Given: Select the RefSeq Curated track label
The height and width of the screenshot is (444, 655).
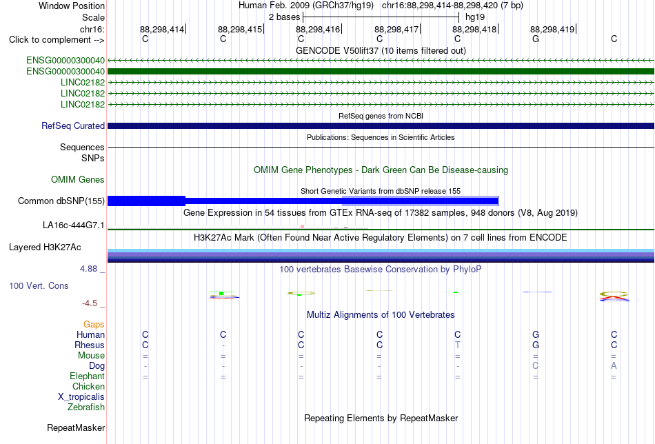Looking at the screenshot, I should 73,125.
